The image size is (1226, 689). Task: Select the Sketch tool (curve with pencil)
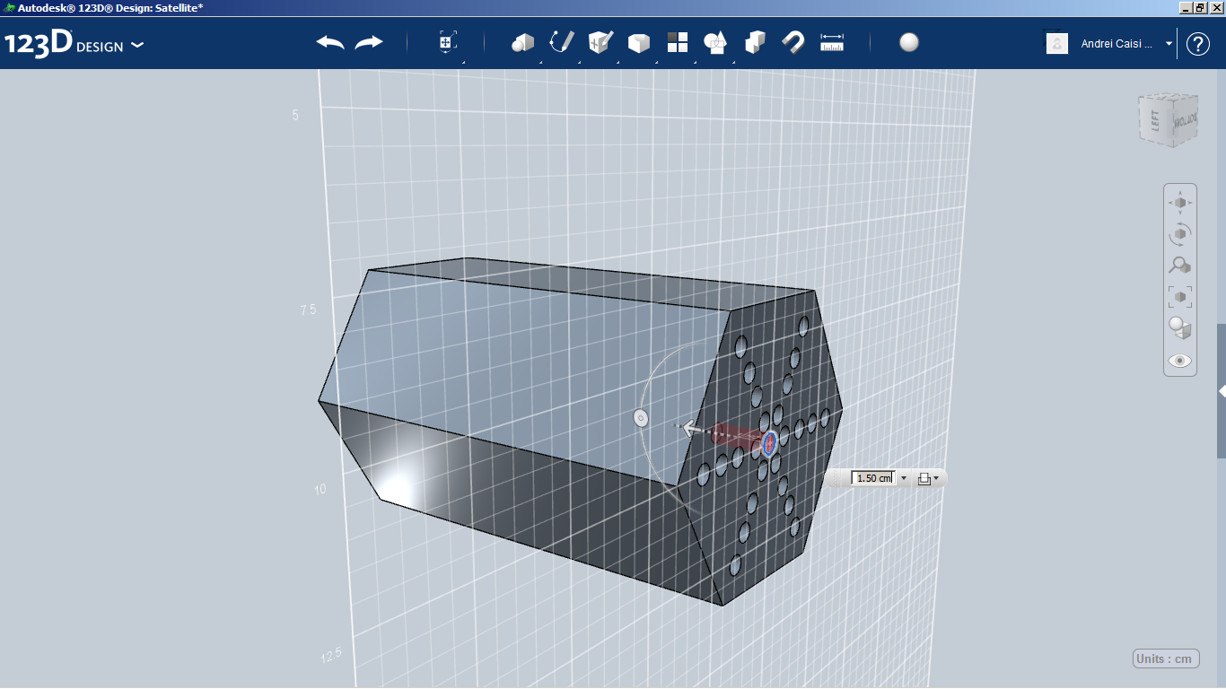[x=562, y=42]
